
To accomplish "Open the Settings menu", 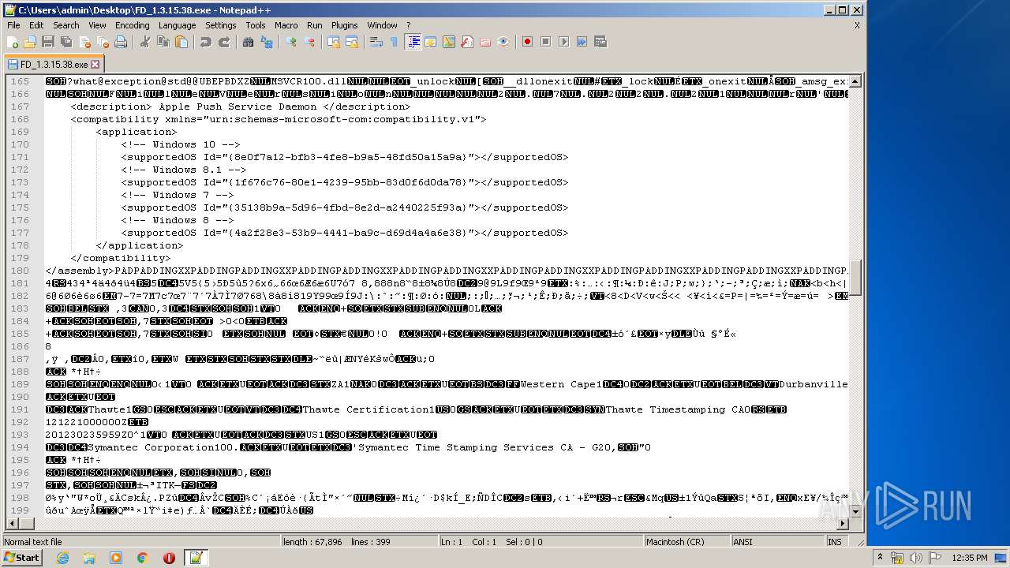I will (221, 25).
